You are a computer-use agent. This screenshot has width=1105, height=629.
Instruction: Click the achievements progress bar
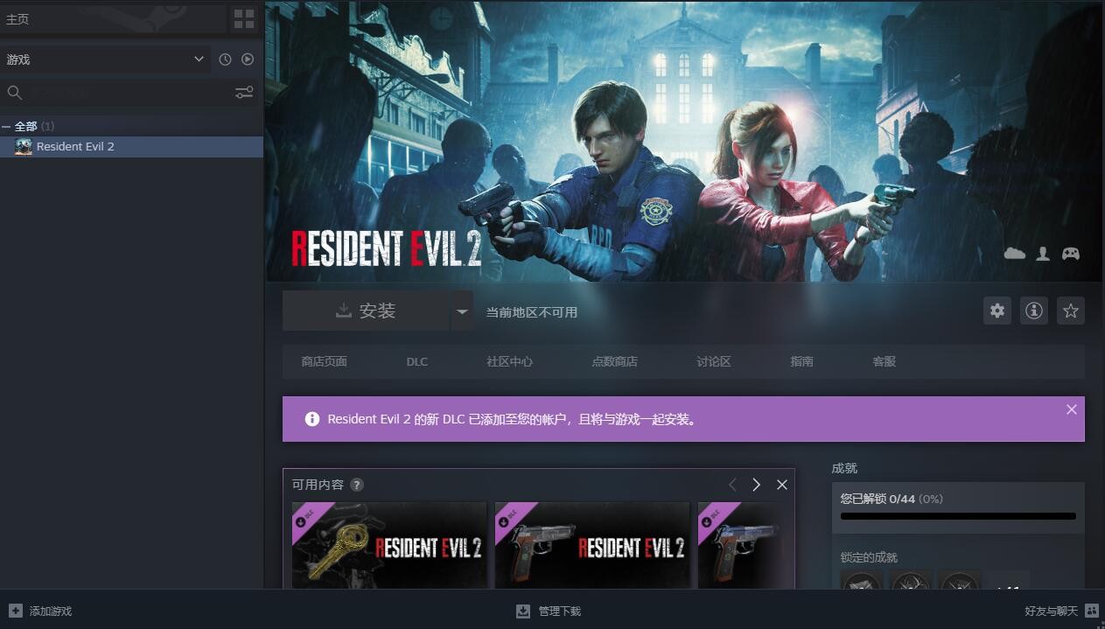(x=958, y=516)
